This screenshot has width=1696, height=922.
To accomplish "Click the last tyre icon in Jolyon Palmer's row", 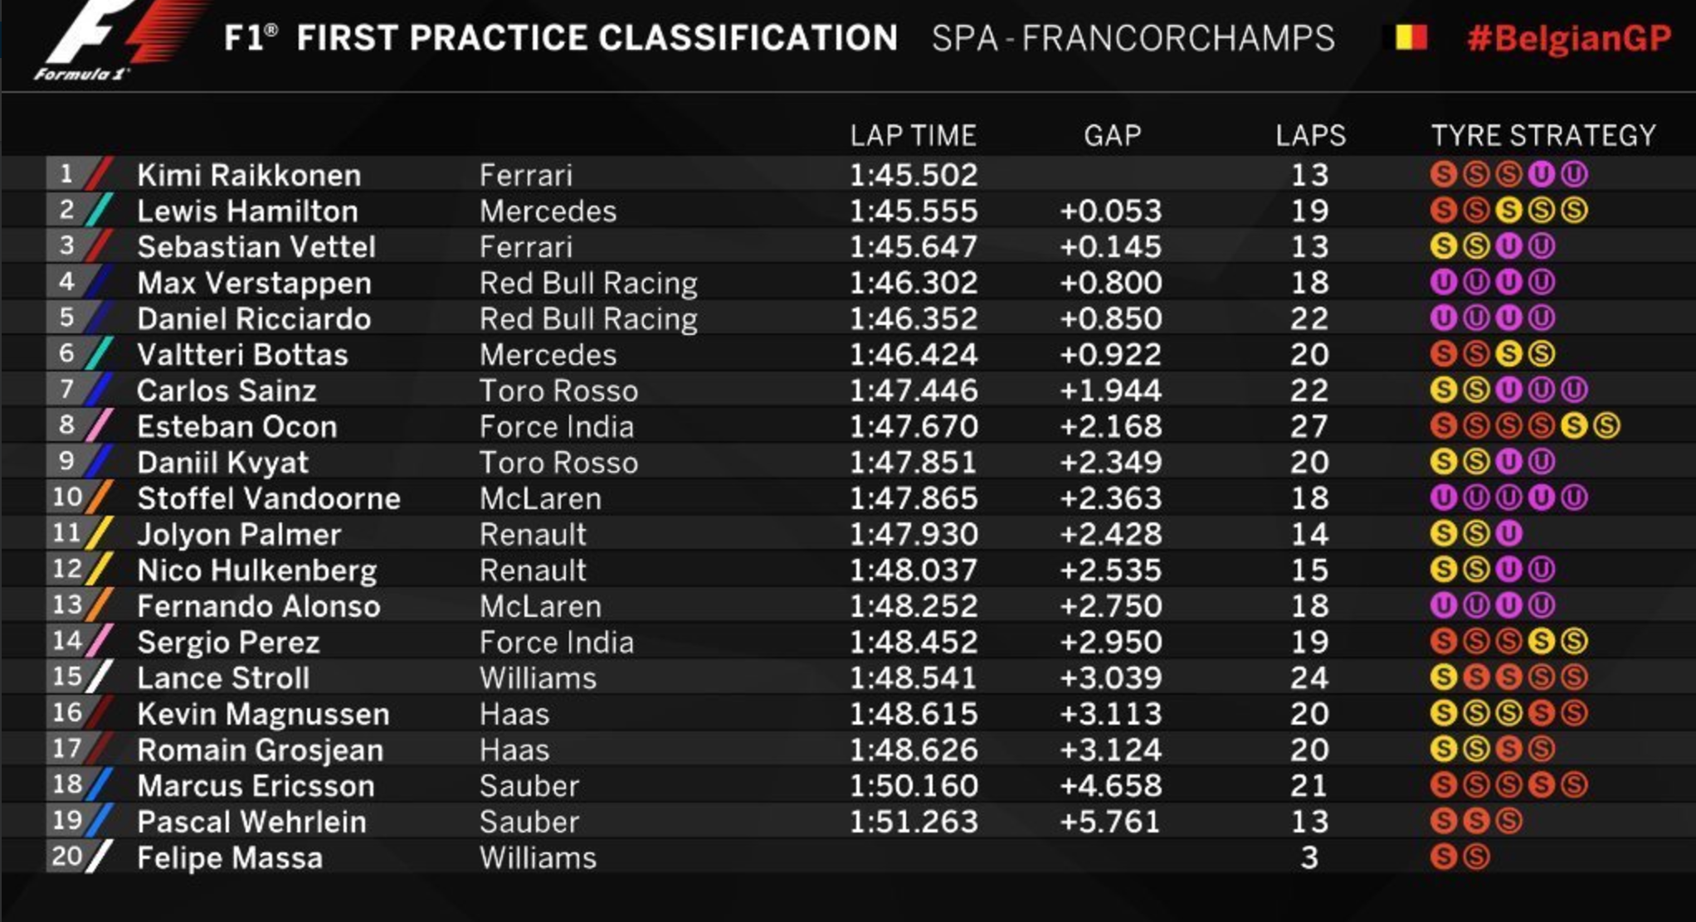I will pyautogui.click(x=1508, y=533).
